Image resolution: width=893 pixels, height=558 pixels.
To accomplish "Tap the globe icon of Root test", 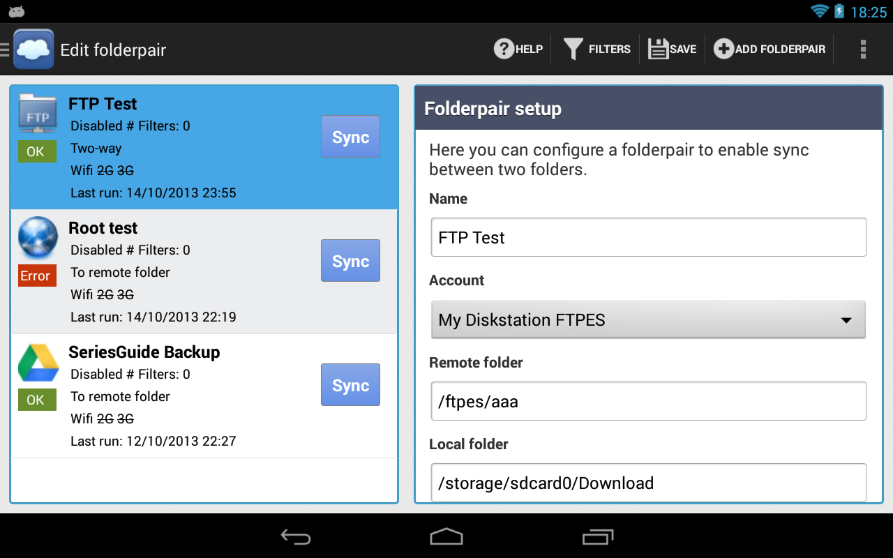I will [38, 237].
